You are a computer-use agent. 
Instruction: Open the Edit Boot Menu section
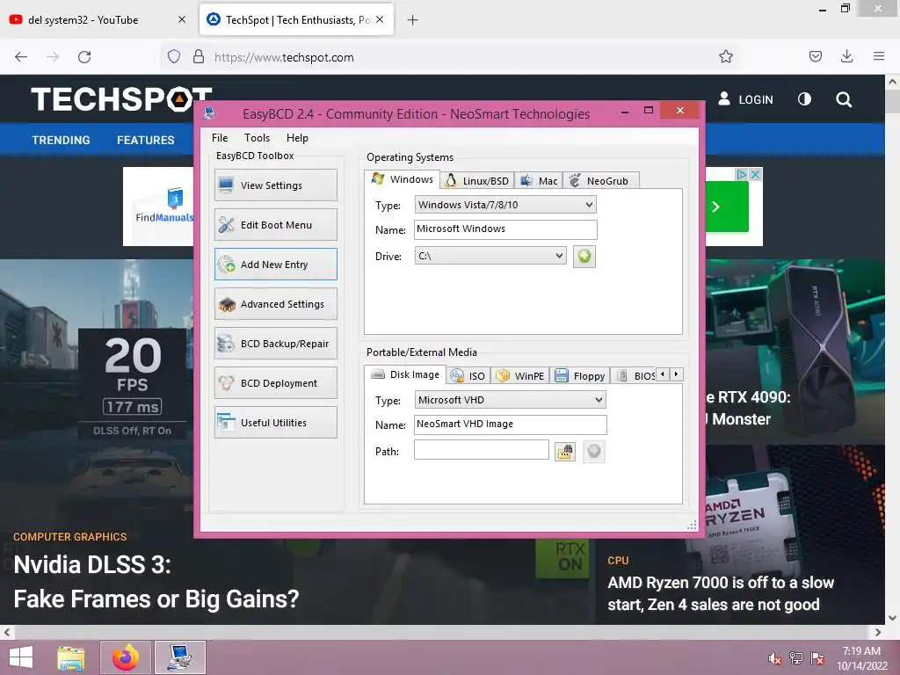(275, 224)
